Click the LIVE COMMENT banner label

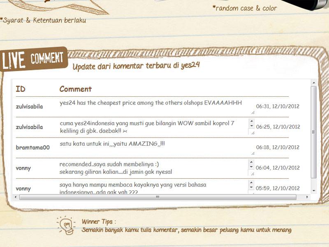32,60
